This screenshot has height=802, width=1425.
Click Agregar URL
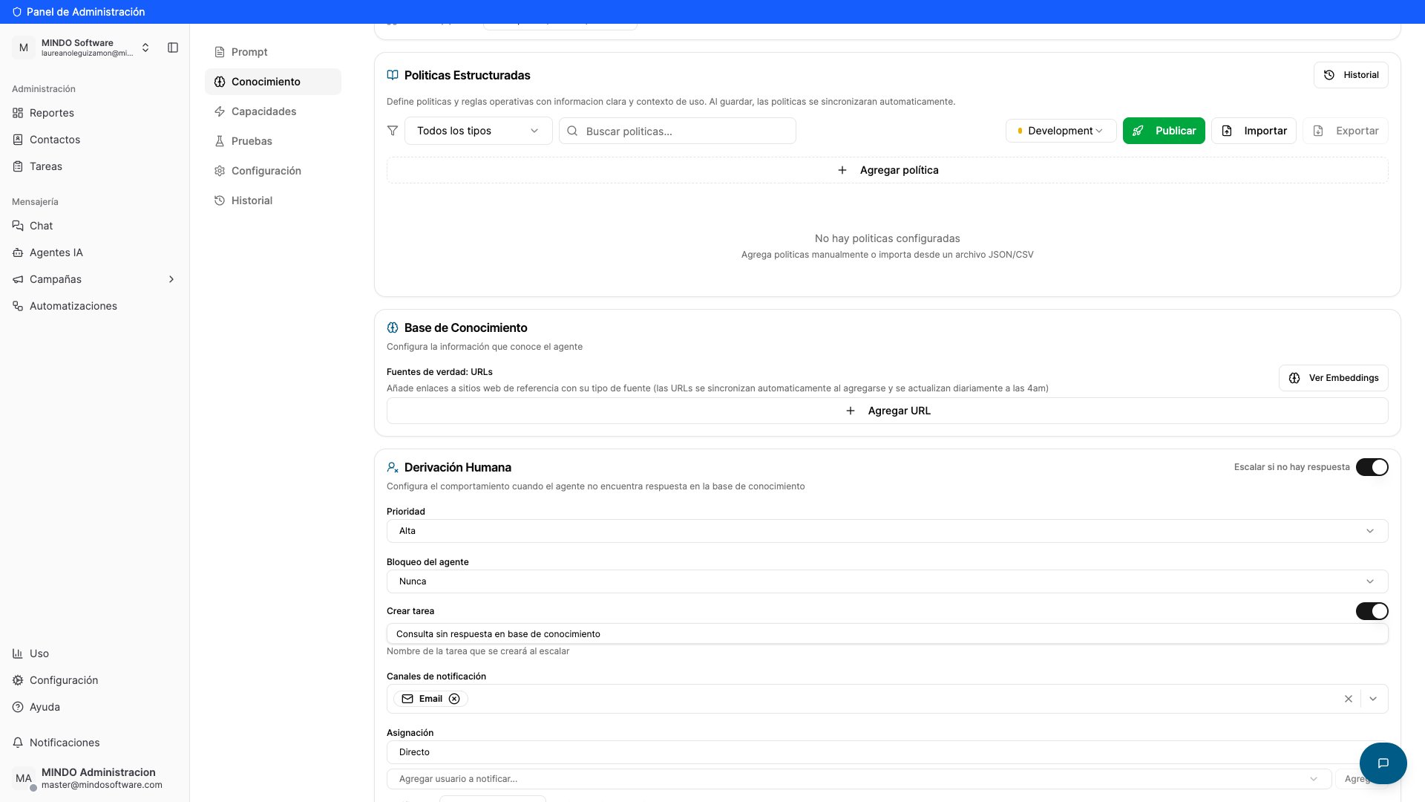coord(888,411)
